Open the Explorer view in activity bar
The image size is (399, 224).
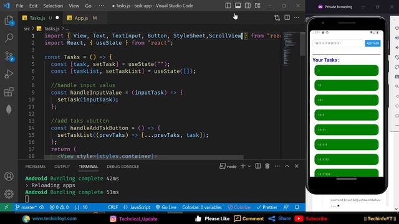pyautogui.click(x=9, y=21)
